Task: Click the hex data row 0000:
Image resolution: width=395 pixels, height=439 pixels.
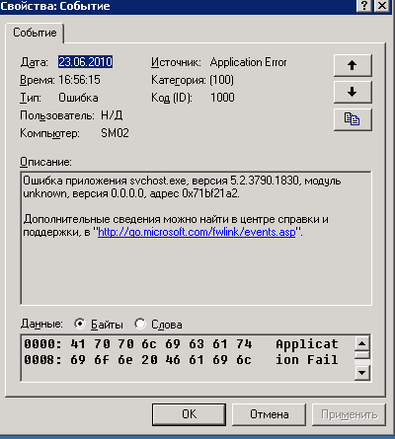Action: (181, 344)
